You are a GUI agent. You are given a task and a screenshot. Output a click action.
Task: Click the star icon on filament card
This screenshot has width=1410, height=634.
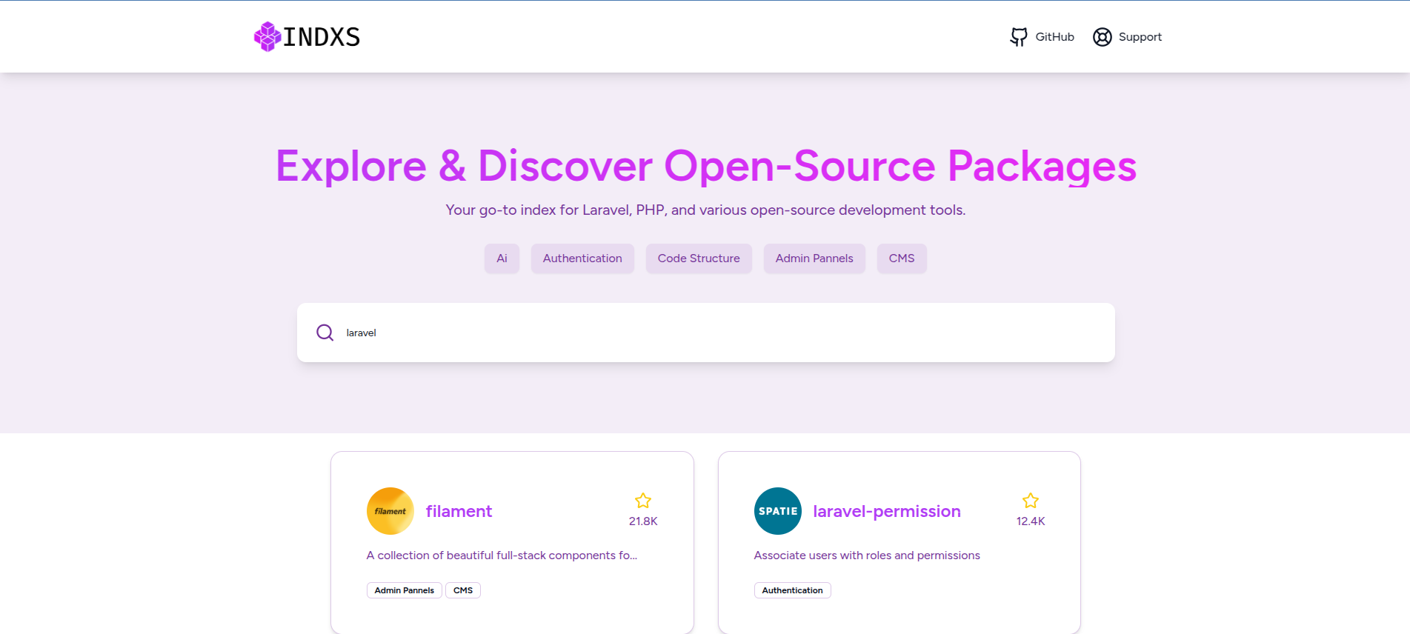pyautogui.click(x=643, y=501)
